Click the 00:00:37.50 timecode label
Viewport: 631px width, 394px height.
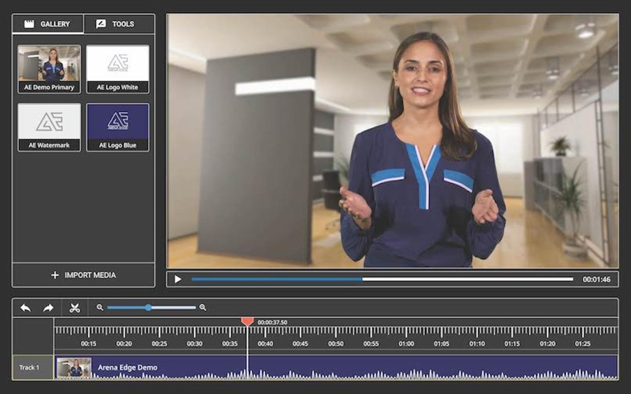(x=272, y=322)
